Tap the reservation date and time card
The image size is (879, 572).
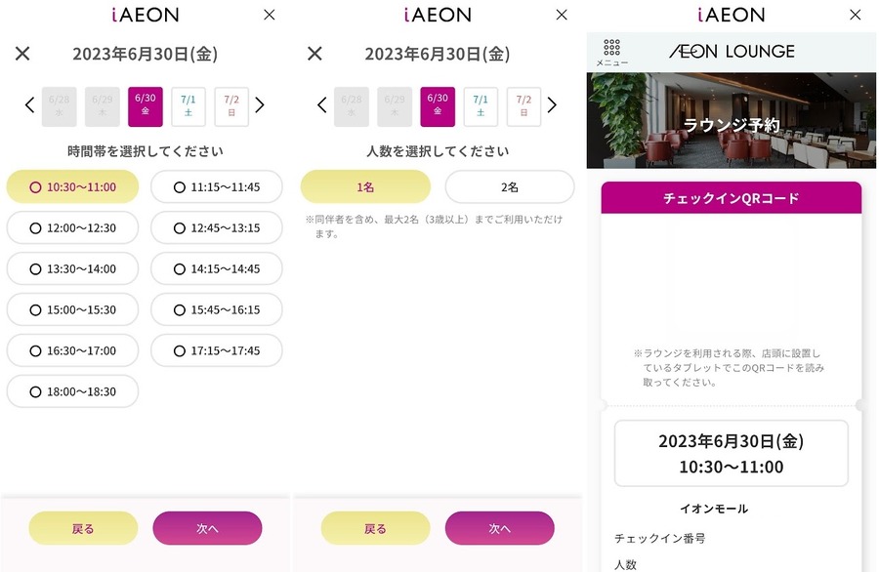pos(731,453)
